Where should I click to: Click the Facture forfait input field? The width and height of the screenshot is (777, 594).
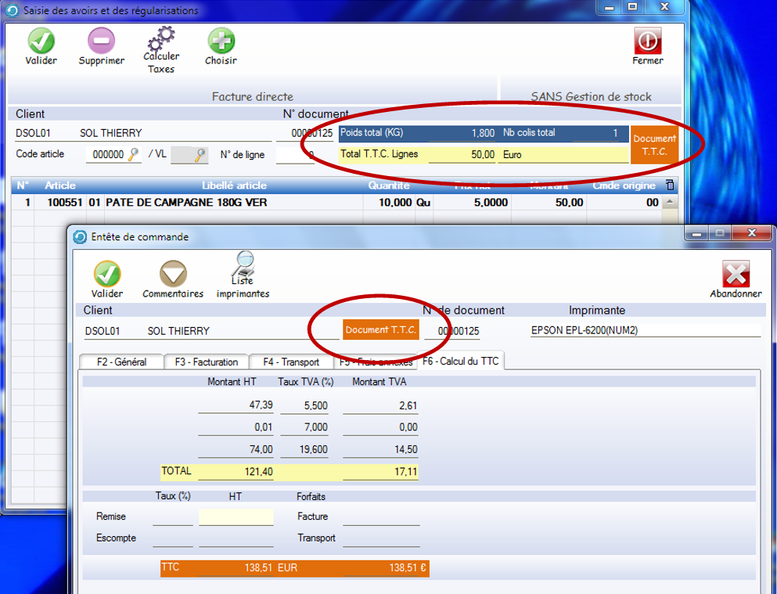(x=381, y=517)
